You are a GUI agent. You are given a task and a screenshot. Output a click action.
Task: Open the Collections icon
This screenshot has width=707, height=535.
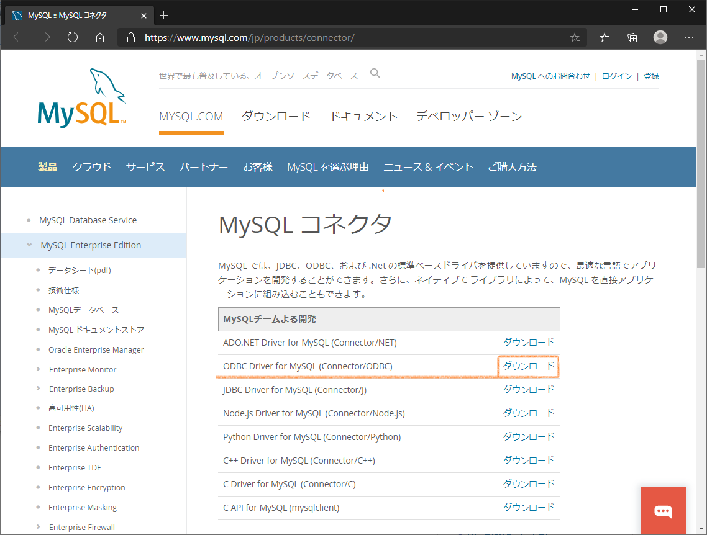[x=632, y=37]
